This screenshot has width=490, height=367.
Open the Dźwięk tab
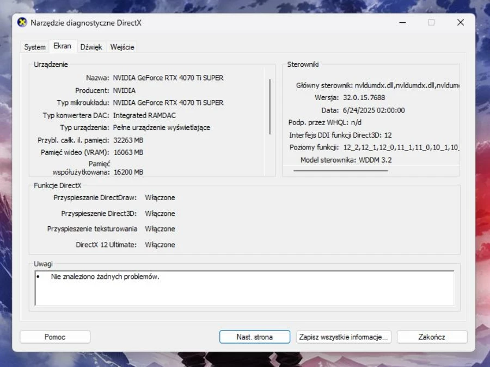91,47
